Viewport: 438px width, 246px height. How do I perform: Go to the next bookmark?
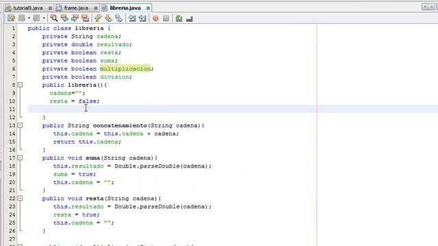point(108,18)
